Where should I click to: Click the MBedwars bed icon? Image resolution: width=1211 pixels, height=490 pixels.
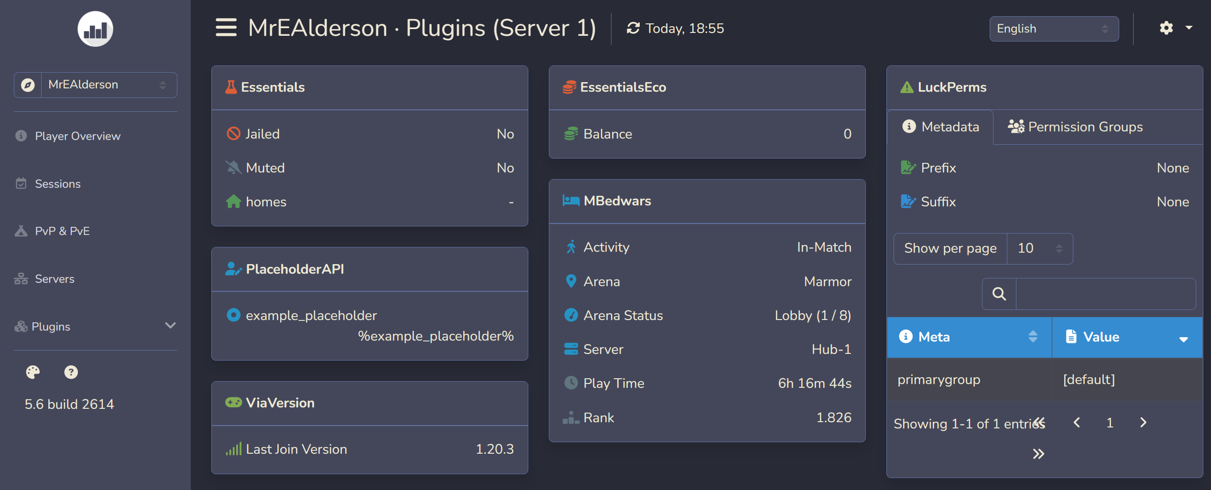(571, 201)
